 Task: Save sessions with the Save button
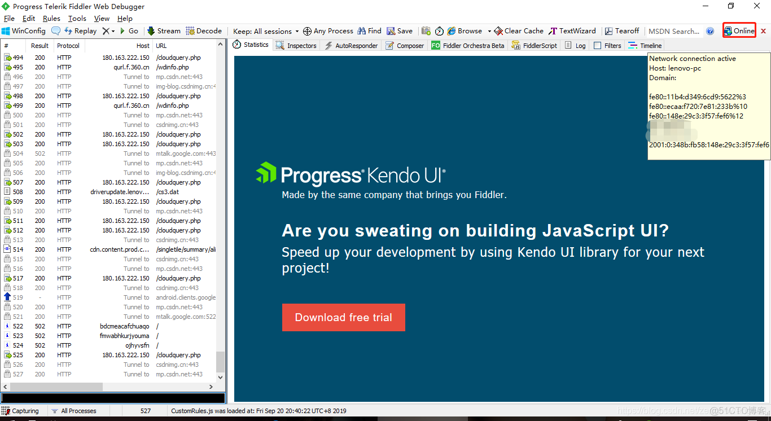pos(400,31)
